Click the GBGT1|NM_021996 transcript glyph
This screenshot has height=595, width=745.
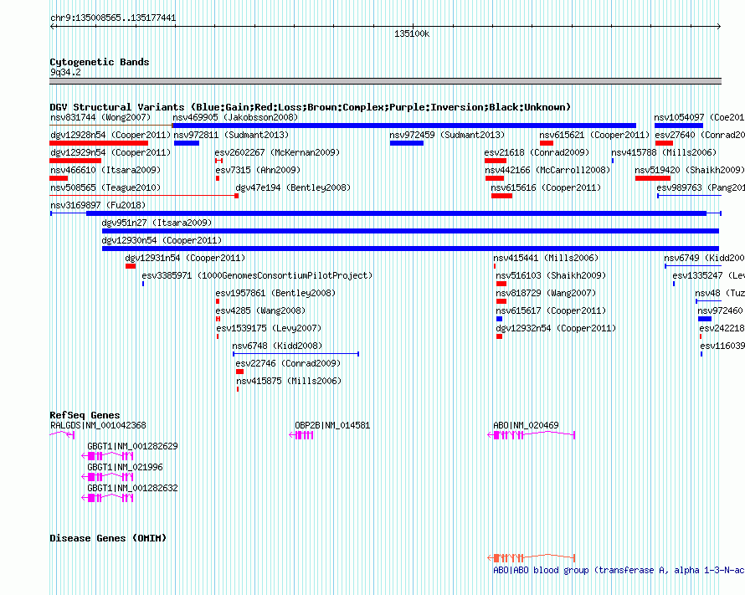[107, 477]
